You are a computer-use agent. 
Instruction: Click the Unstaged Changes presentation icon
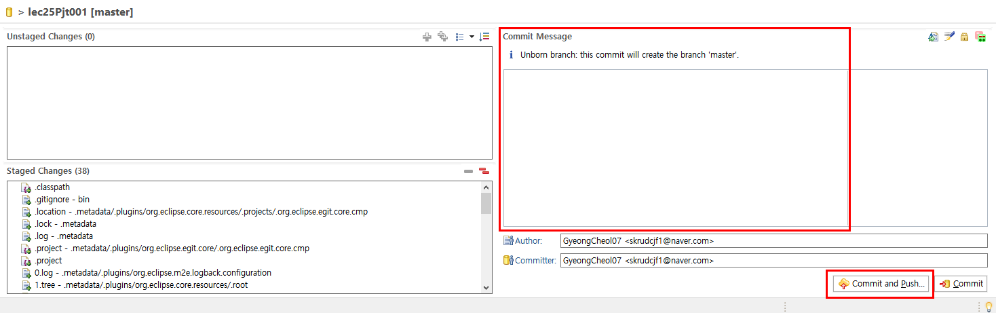460,37
